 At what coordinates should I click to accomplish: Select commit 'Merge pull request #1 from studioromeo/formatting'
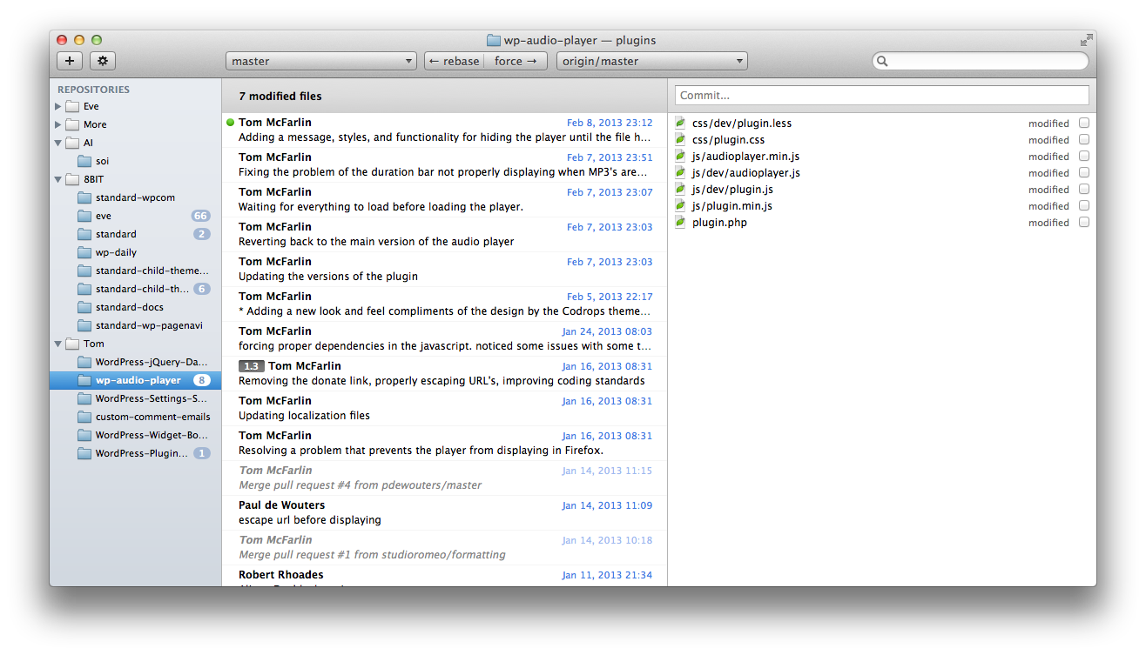(x=445, y=548)
